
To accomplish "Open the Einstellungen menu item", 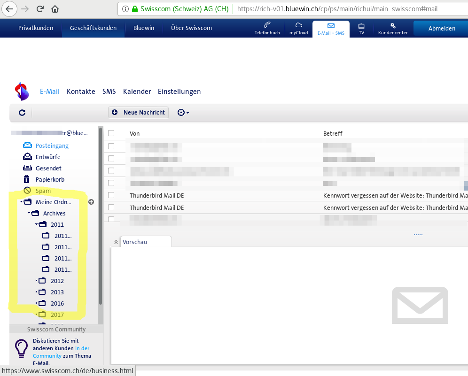I will point(179,92).
